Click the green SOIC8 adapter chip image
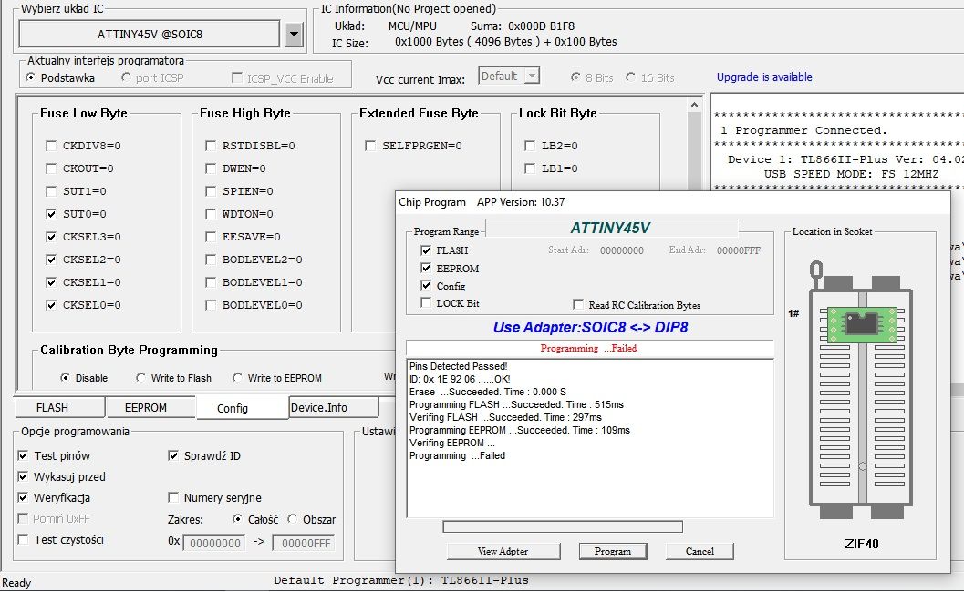This screenshot has height=592, width=964. tap(862, 323)
